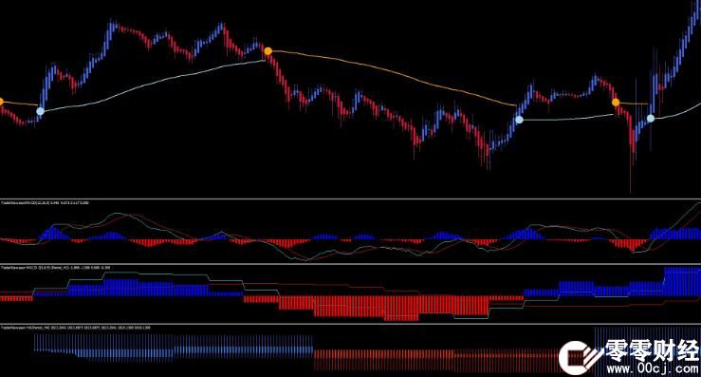Click the light-blue signal dot starting the long rising white line
The width and height of the screenshot is (701, 377).
pyautogui.click(x=40, y=111)
